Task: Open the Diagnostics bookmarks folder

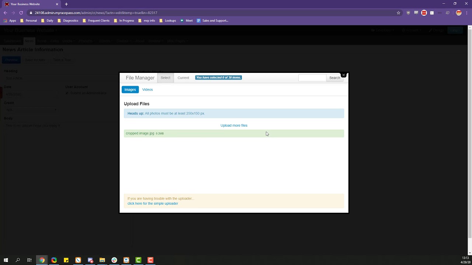Action: [68, 21]
